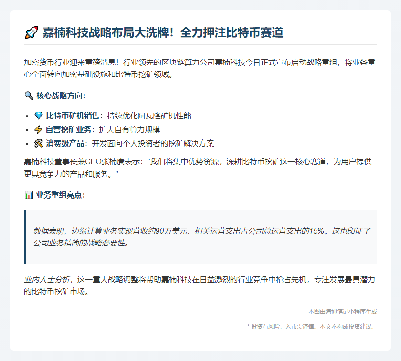Select the bold text 比特币矿机销售
Viewport: 401px width, 361px height.
pyautogui.click(x=73, y=116)
